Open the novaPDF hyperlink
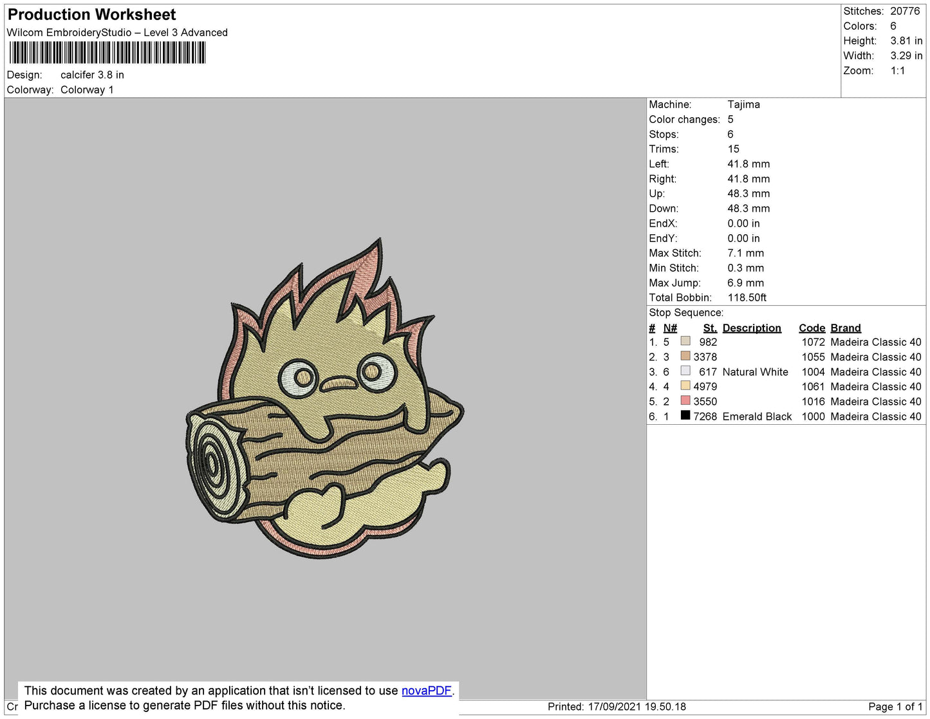This screenshot has height=719, width=930. 426,691
